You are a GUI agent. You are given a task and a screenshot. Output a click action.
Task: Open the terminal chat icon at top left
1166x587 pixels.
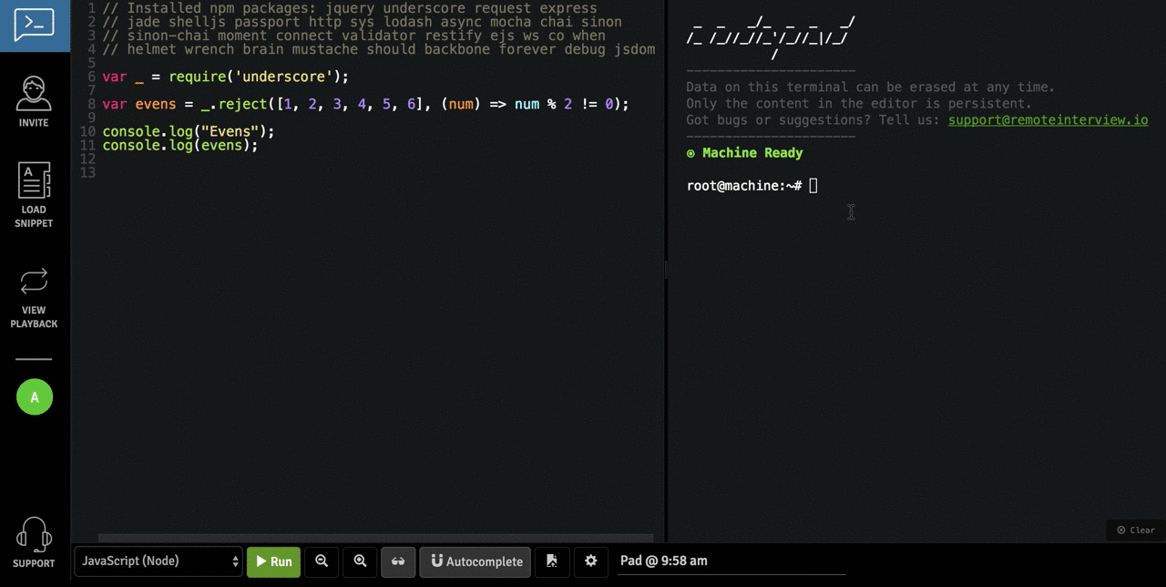[x=35, y=26]
